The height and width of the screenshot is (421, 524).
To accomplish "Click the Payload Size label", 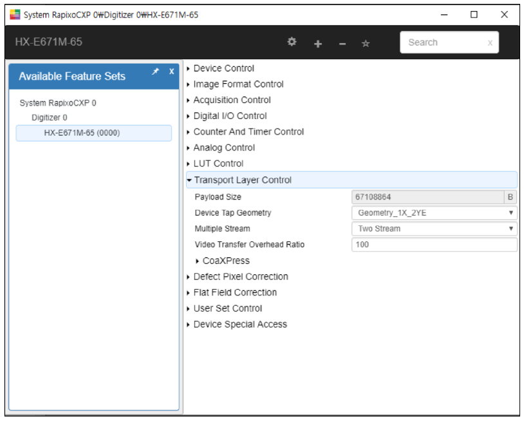I will [218, 197].
